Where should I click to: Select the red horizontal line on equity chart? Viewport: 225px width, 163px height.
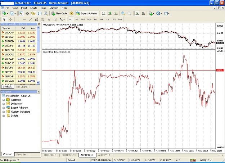tap(129, 70)
